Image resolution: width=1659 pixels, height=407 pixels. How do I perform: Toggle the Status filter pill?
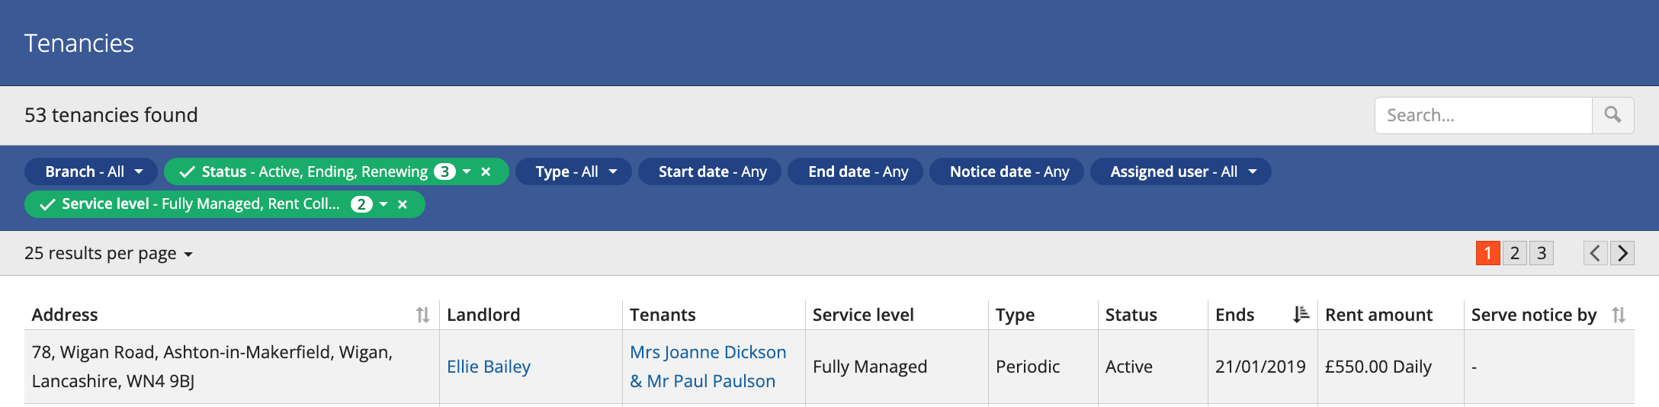316,171
